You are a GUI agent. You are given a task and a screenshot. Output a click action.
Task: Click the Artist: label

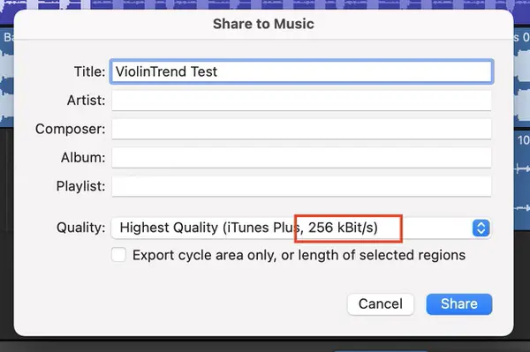(x=87, y=101)
